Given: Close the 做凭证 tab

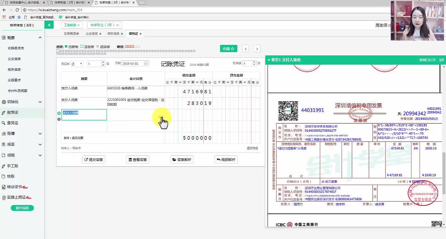Looking at the screenshot, I should pyautogui.click(x=140, y=34).
